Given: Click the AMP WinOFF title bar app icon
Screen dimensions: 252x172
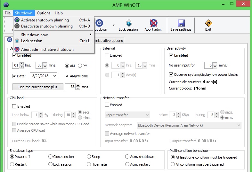Looking at the screenshot, I should [6, 5].
